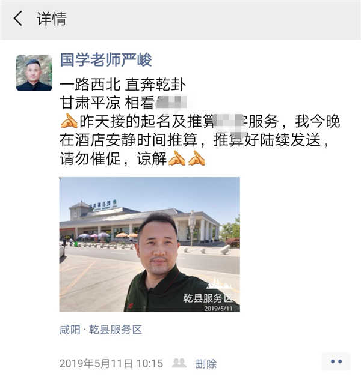The height and width of the screenshot is (383, 361).
Task: Tap the last praying hands emoji in the post
Action: [x=197, y=158]
